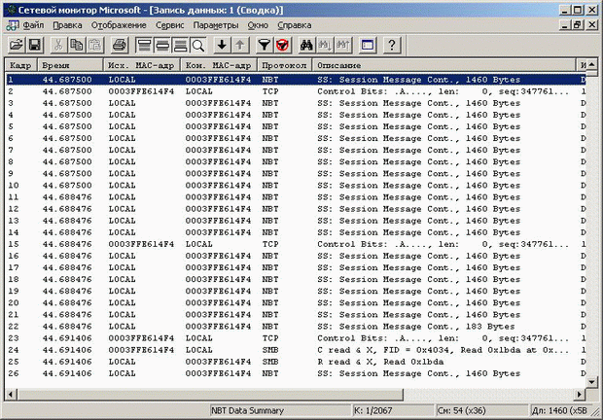Click the horizontal scrollbar at bottom

(292, 394)
